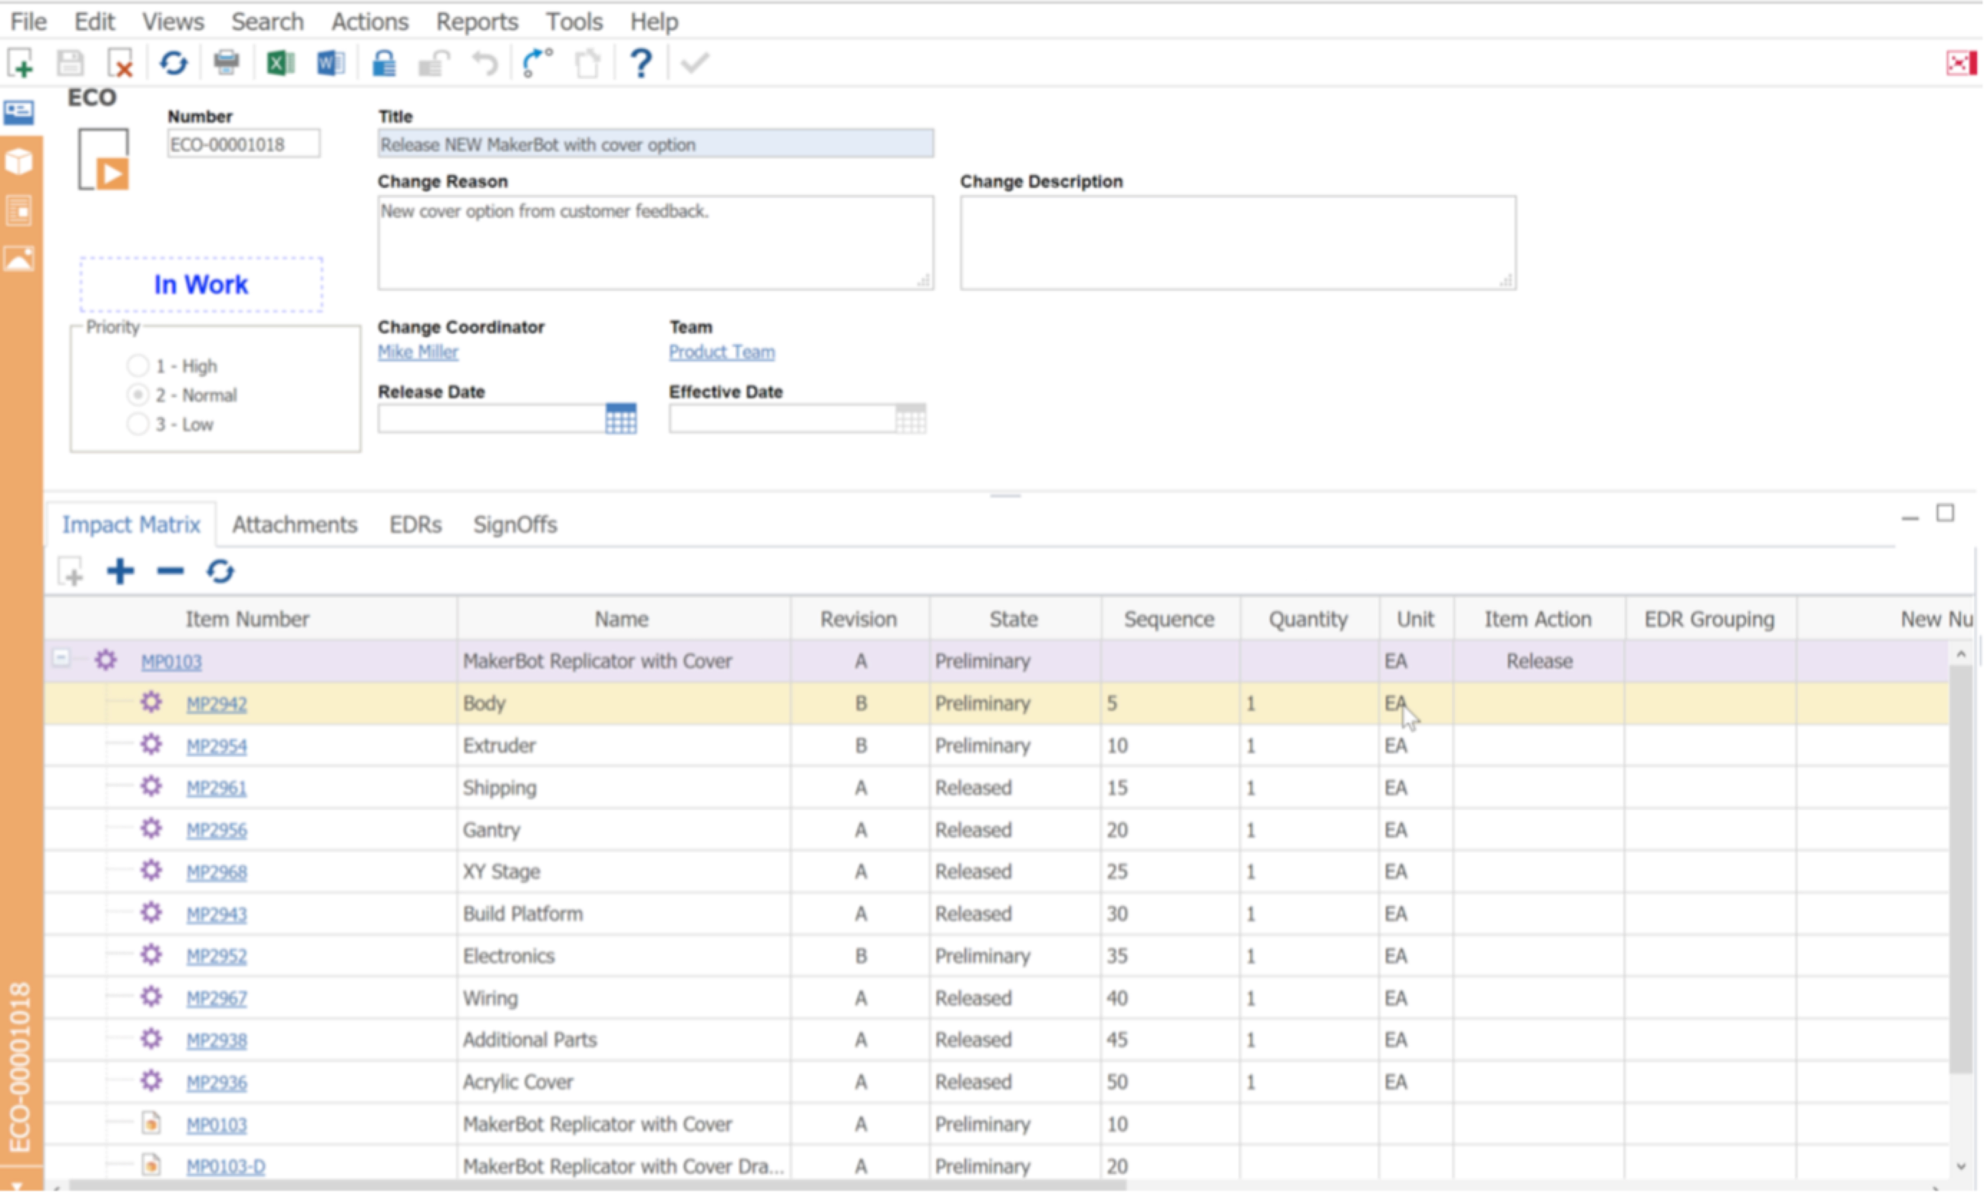Screen dimensions: 1984x1197
Task: Click the Export to Excel toolbar icon
Action: 280,63
